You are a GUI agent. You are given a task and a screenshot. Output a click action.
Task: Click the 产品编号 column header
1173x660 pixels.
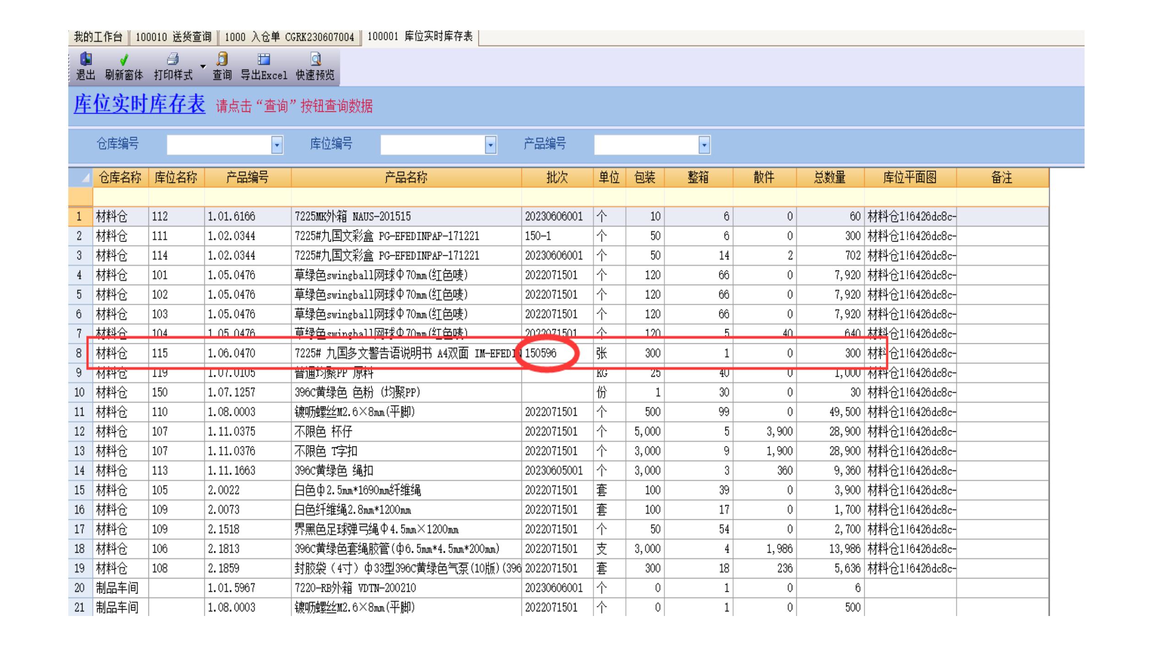coord(248,177)
